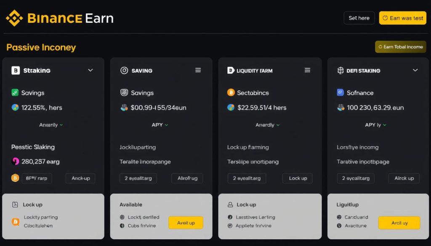The width and height of the screenshot is (431, 246).
Task: Click the circle icon beside SAVING header
Action: tap(124, 71)
